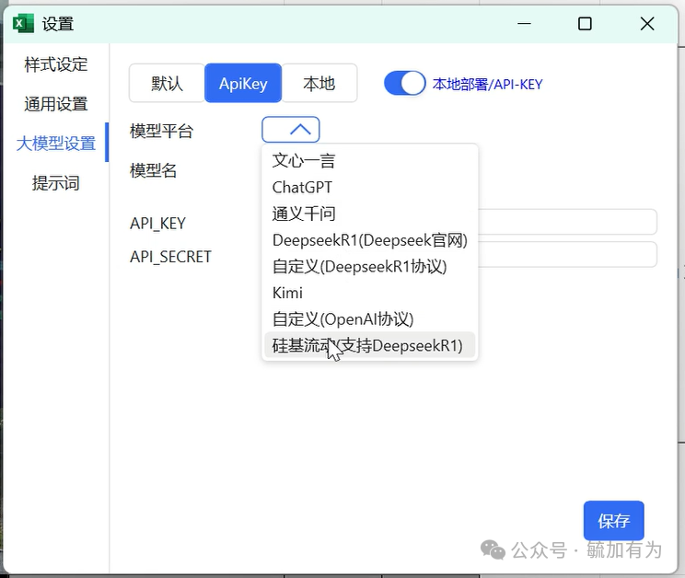Image resolution: width=685 pixels, height=578 pixels.
Task: Go to the 提示词 sidebar section
Action: 56,182
